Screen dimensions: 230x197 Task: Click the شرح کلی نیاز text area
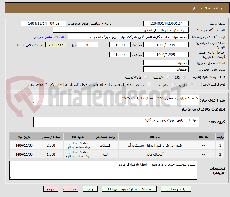click(115, 100)
